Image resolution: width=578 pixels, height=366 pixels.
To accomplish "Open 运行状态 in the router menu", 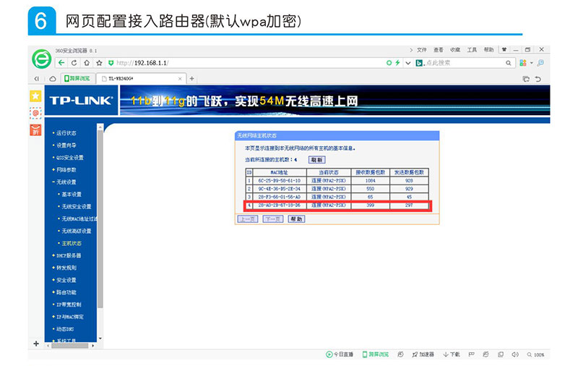I will click(66, 133).
